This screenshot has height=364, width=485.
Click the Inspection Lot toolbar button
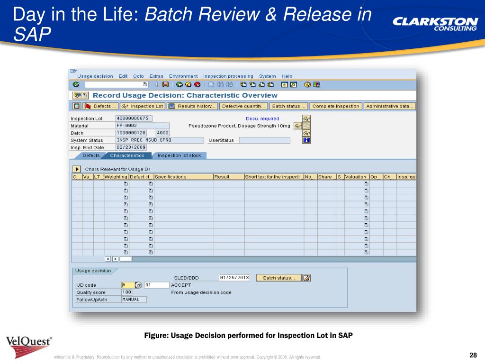point(143,106)
